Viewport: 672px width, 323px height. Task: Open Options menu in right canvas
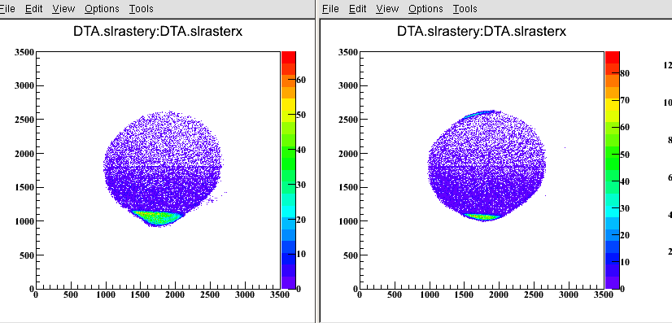425,9
